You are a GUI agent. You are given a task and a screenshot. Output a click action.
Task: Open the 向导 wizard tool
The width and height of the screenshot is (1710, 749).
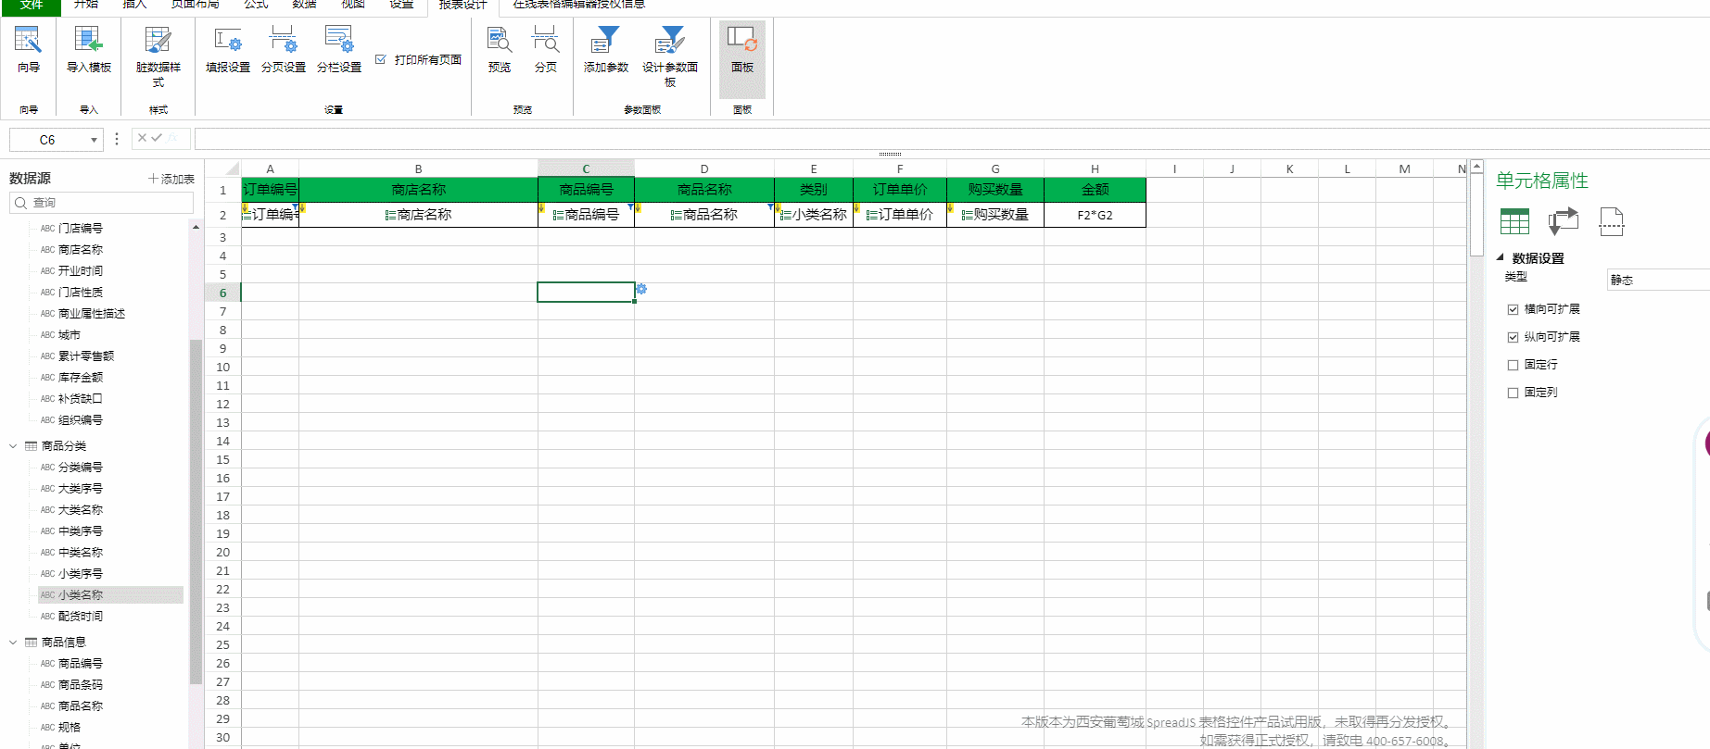(x=28, y=50)
